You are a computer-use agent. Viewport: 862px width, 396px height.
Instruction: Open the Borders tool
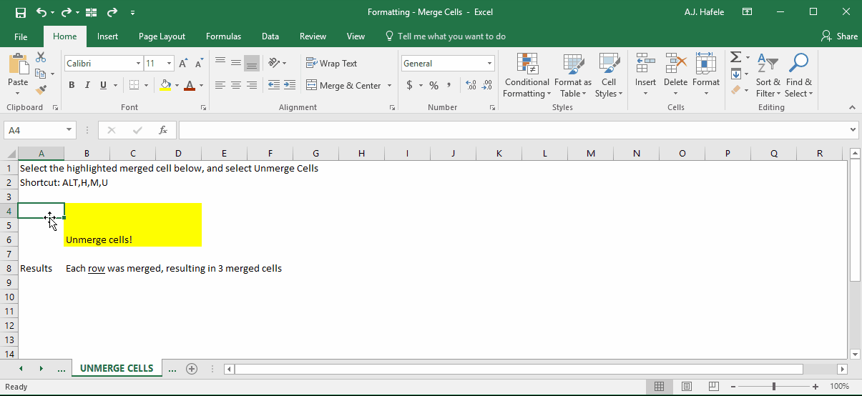[x=134, y=85]
